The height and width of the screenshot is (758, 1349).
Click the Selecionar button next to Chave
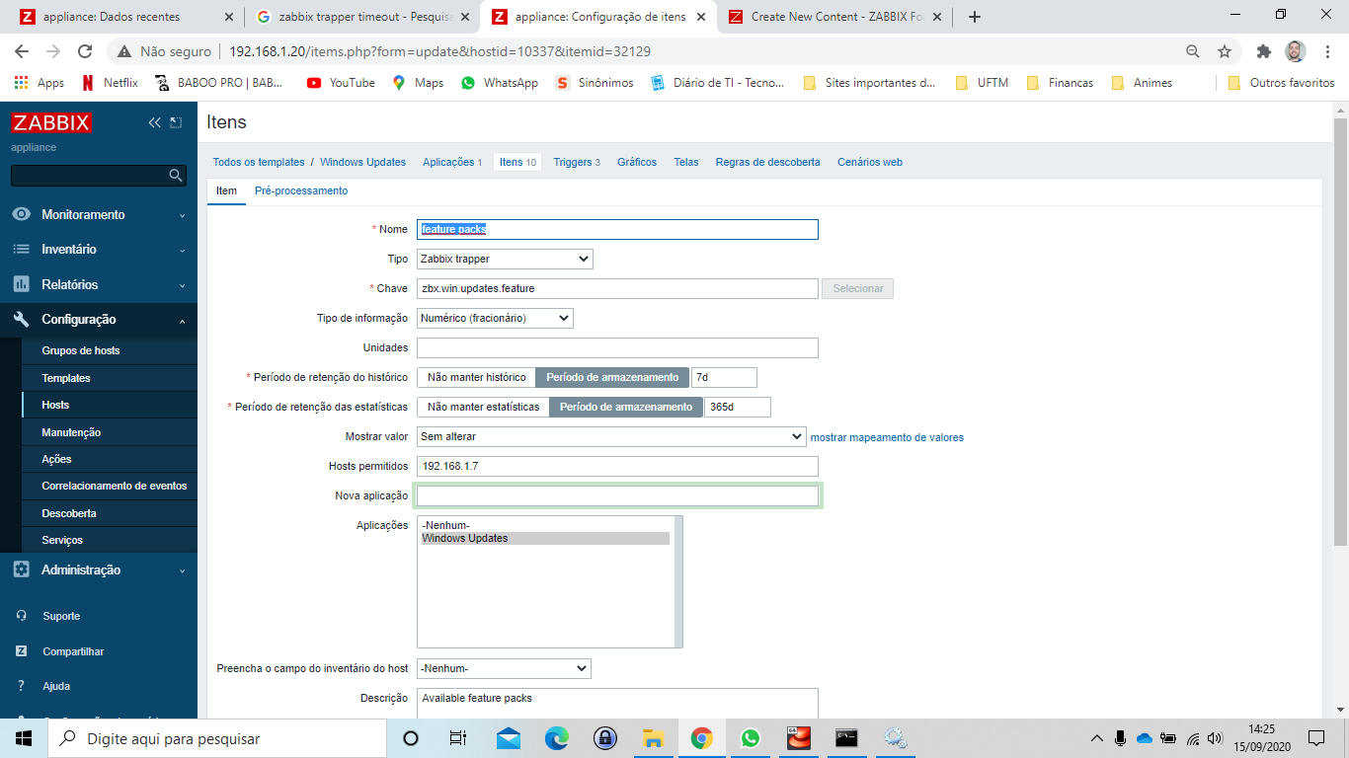pos(855,288)
